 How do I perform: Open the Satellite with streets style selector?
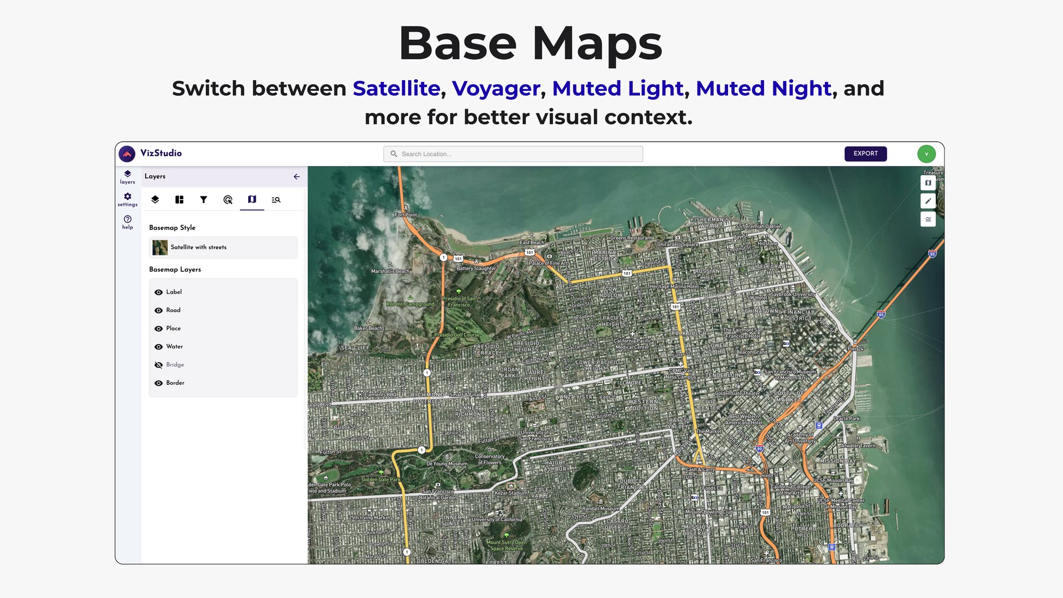pos(223,248)
